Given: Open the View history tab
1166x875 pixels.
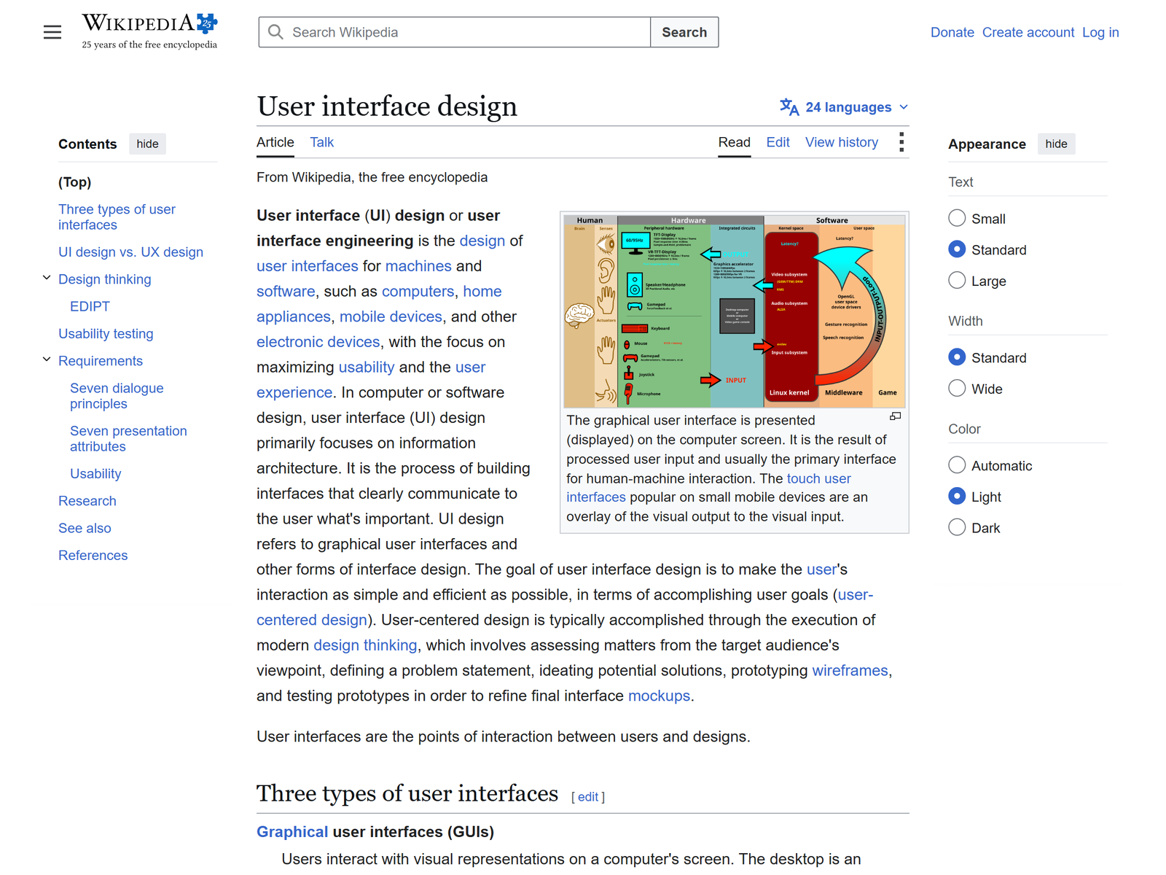Looking at the screenshot, I should 841,143.
